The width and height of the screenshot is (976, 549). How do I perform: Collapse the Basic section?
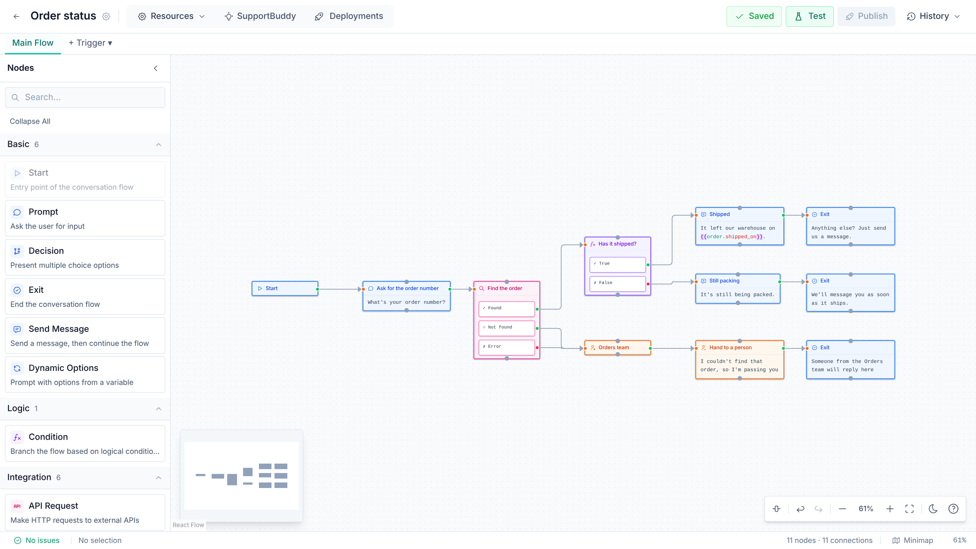click(159, 144)
